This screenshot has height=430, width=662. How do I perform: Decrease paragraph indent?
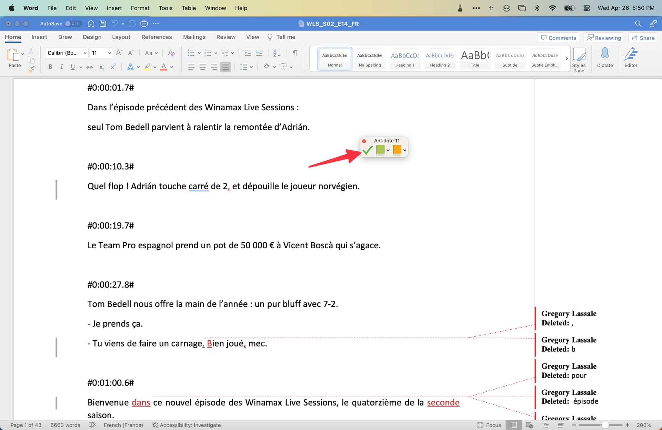[248, 53]
